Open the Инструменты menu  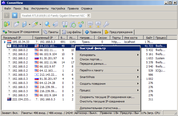click(40, 8)
